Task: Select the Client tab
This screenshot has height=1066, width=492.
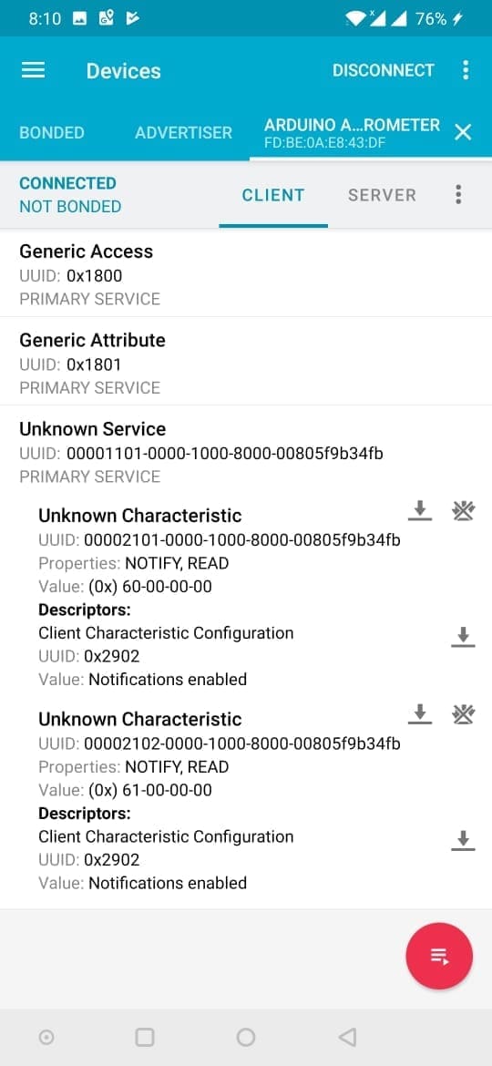Action: pos(273,195)
